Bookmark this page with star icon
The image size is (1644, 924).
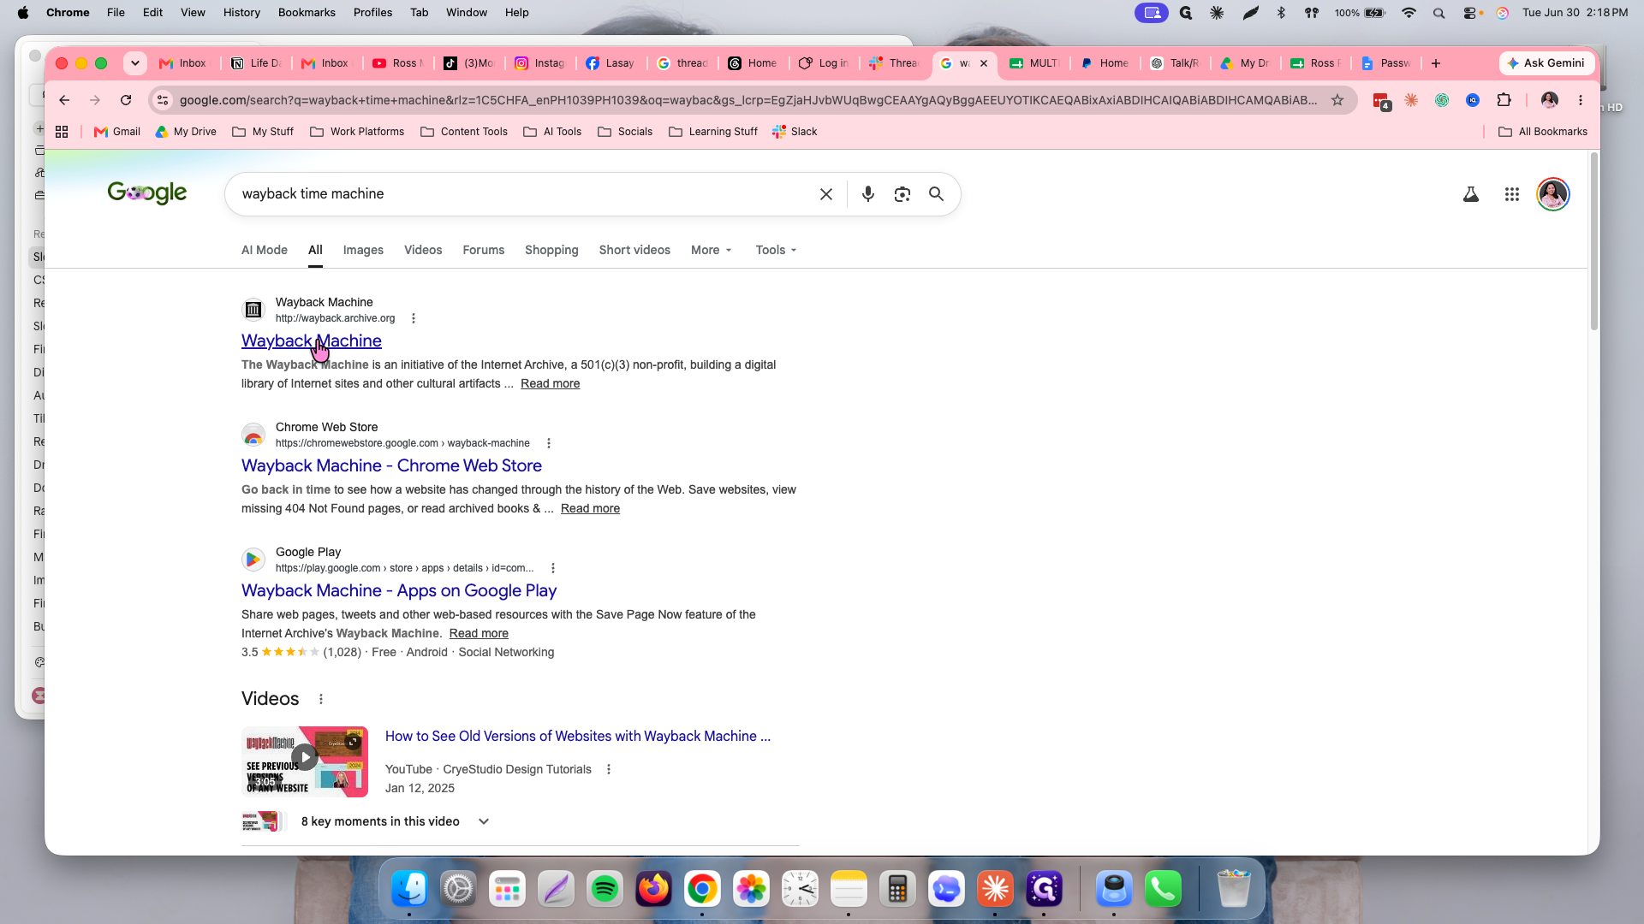click(x=1337, y=100)
